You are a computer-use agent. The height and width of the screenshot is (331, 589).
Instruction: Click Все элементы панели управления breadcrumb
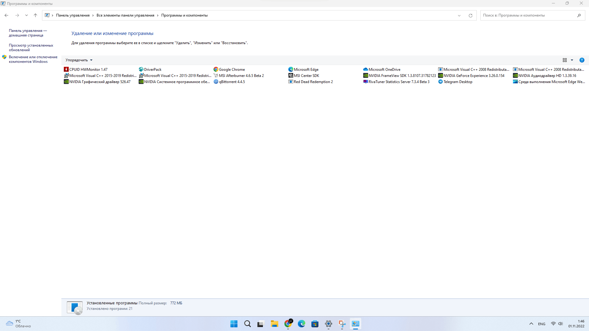pos(125,15)
